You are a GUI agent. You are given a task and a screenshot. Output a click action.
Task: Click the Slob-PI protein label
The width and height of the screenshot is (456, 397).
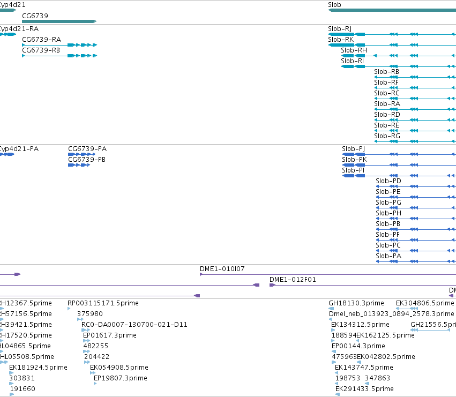click(x=353, y=170)
